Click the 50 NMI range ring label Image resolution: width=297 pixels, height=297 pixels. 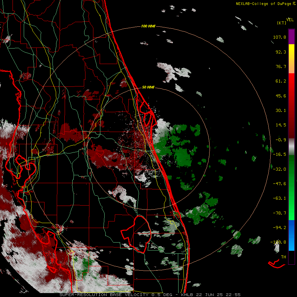coord(148,87)
